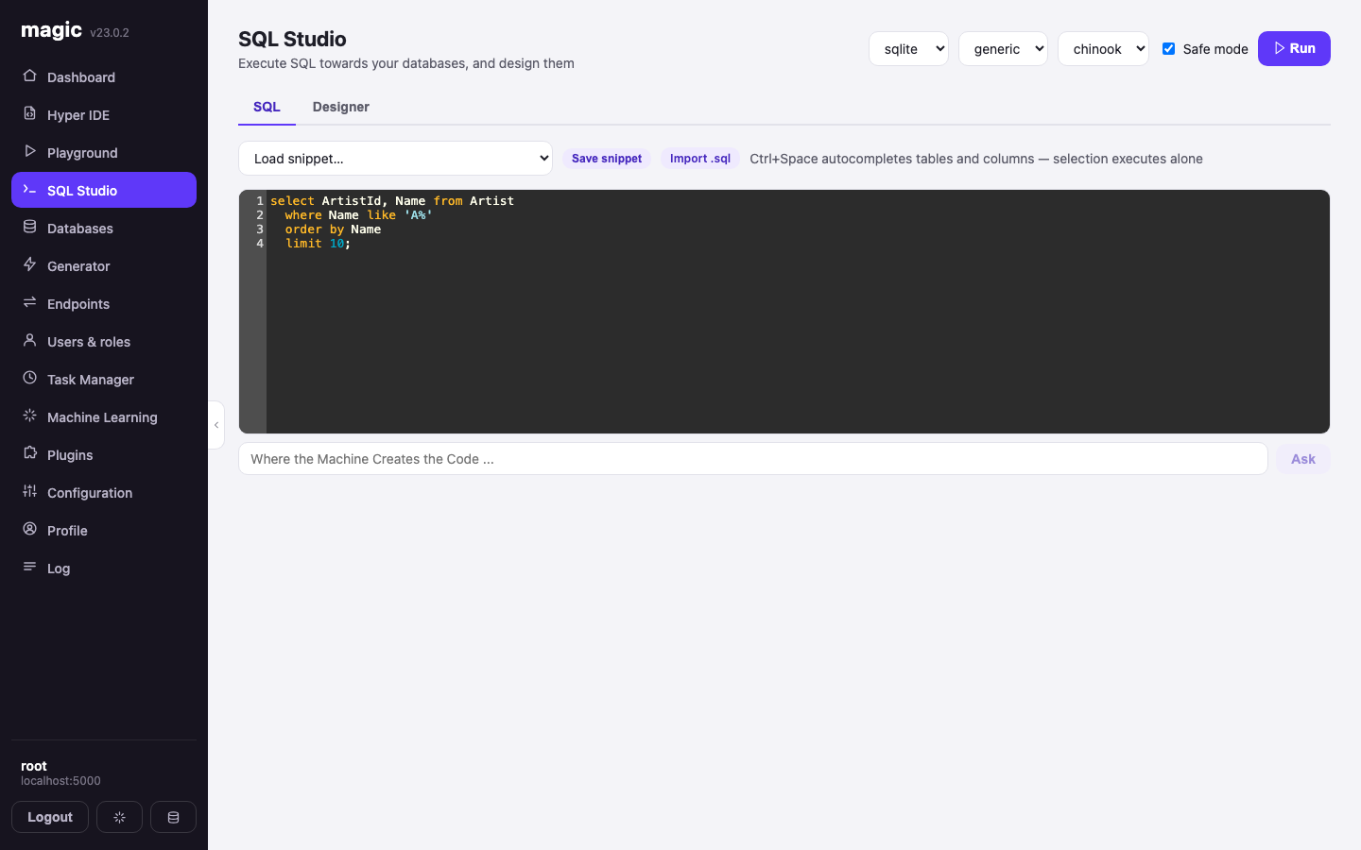This screenshot has height=850, width=1361.
Task: Click the Ask button
Action: pos(1303,459)
